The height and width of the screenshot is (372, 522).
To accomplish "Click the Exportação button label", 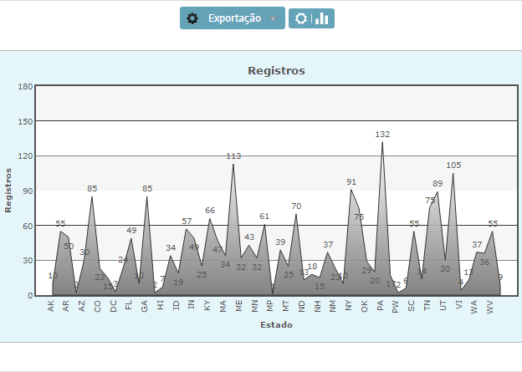I will click(x=234, y=18).
